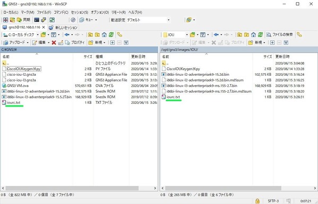Click local panel filter icon
This screenshot has width=318, height=204.
coord(54,35)
